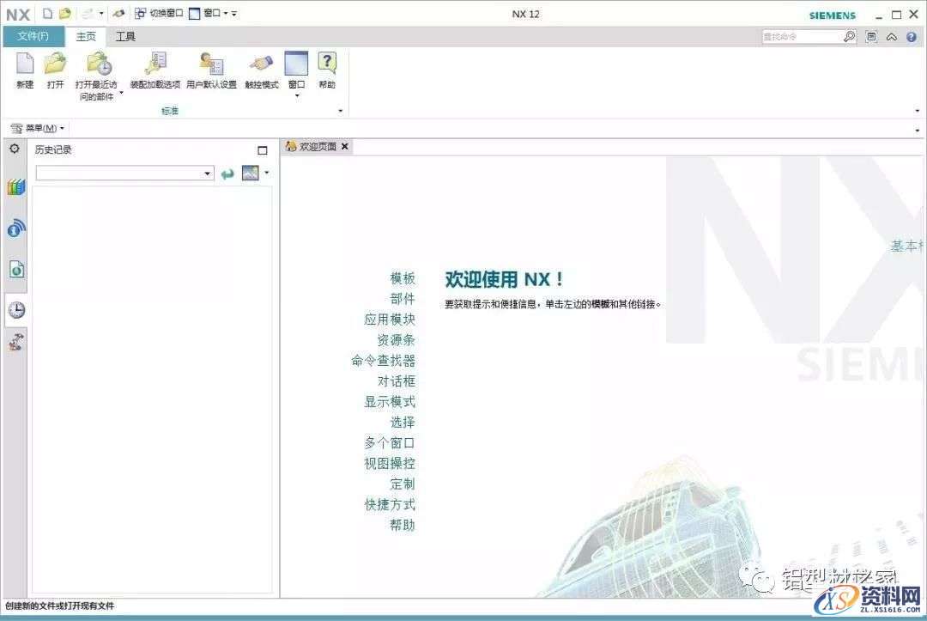This screenshot has width=927, height=621.
Task: Select the History clock icon in the sidebar
Action: coord(15,310)
